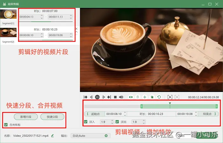Viewport: 223px width, 143px height.
Task: Increase Segment[1] end time 00:00:11.13
Action: pyautogui.click(x=71, y=16)
